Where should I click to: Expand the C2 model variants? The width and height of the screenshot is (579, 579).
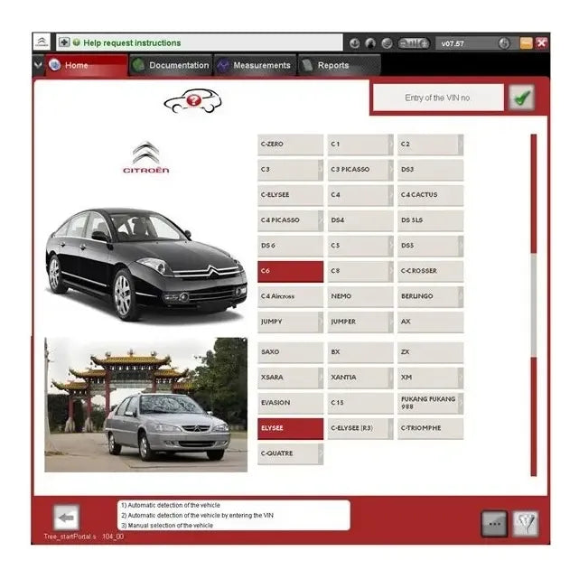click(461, 145)
